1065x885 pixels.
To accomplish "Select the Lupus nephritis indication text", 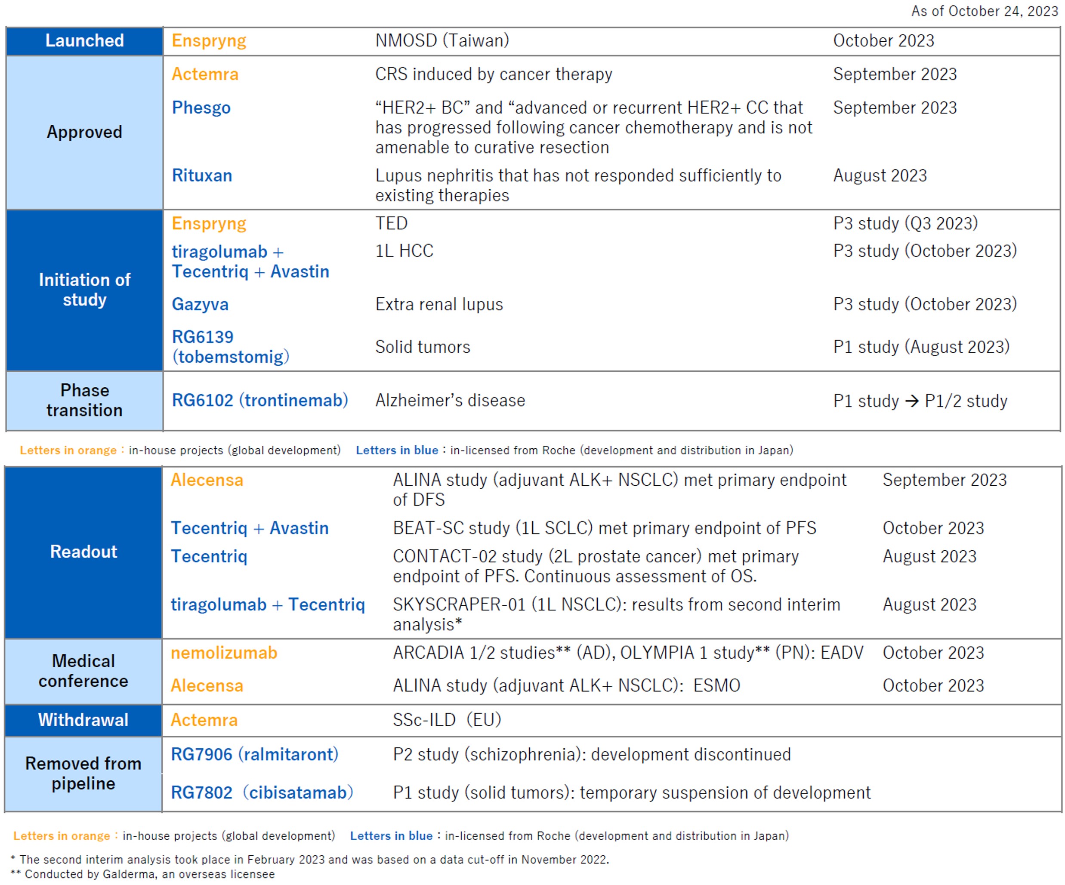I will [x=578, y=185].
